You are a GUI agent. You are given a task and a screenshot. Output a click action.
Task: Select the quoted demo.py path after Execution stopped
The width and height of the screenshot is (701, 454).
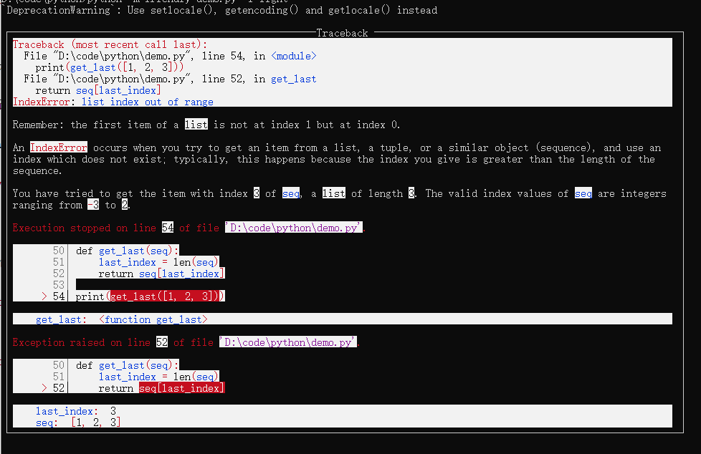293,228
